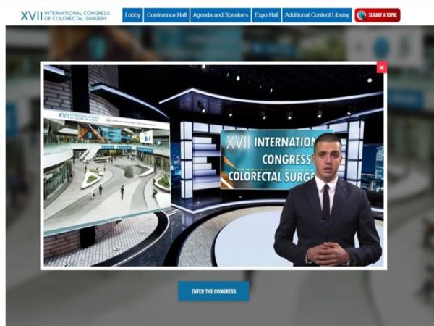Click the stage spotlight row in the video ceiling
This screenshot has width=434, height=326.
click(x=276, y=113)
